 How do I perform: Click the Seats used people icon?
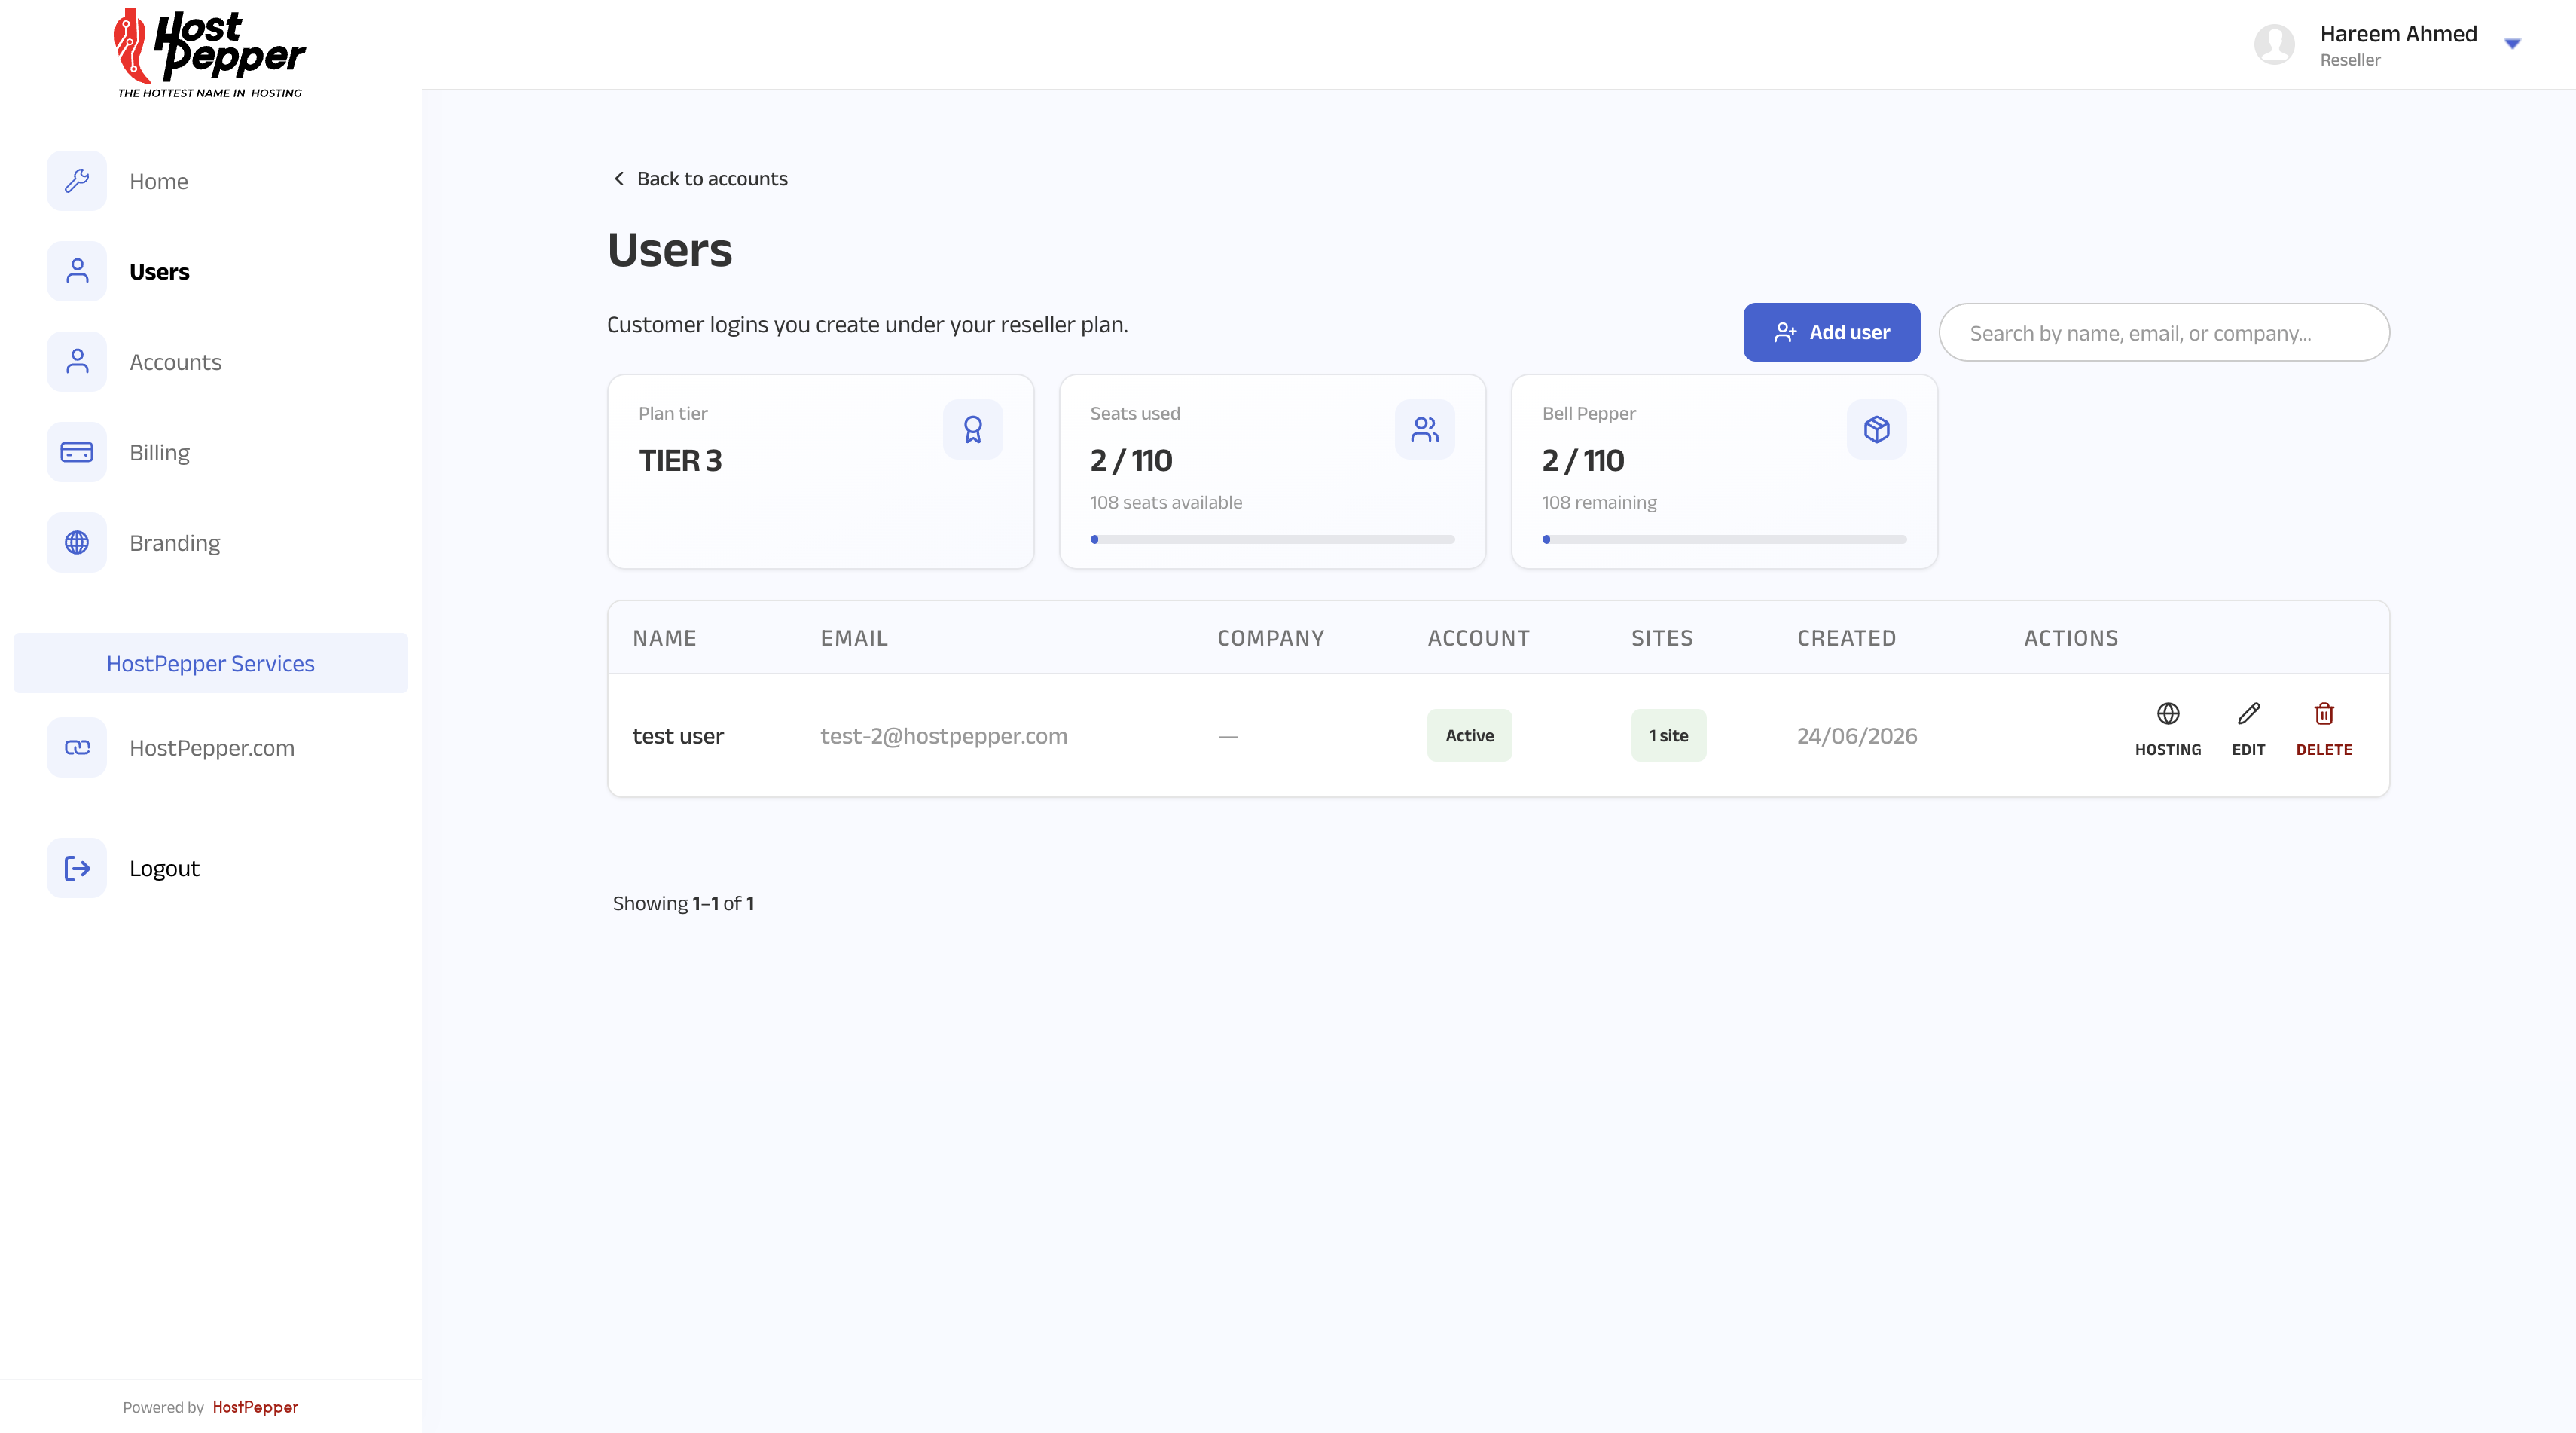pos(1425,430)
